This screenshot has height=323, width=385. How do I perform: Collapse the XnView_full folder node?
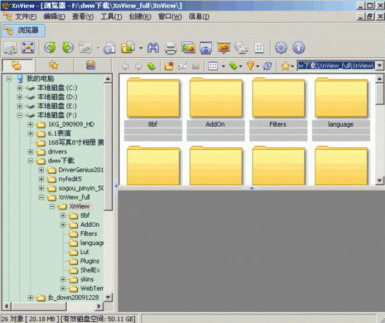(x=41, y=197)
